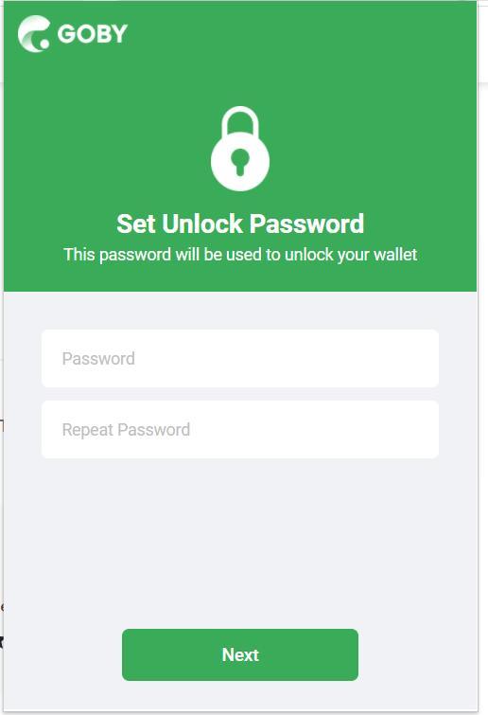Click the GOBY wordmark text
This screenshot has width=488, height=715.
click(x=93, y=34)
